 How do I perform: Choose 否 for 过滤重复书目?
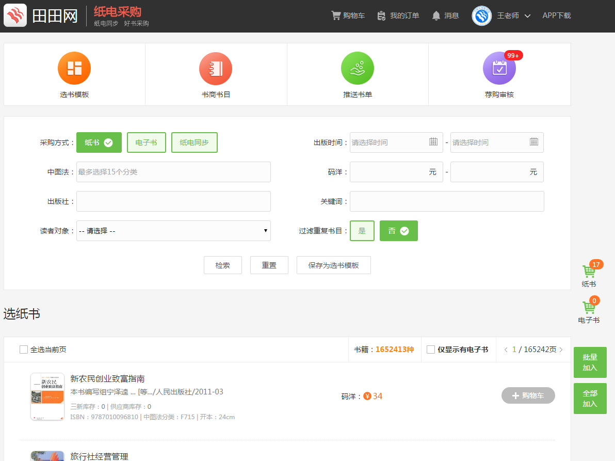pos(398,231)
